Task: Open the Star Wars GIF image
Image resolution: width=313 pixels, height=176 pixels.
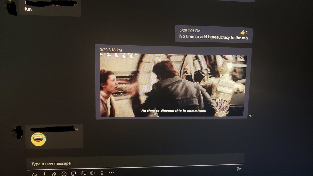Action: 173,85
